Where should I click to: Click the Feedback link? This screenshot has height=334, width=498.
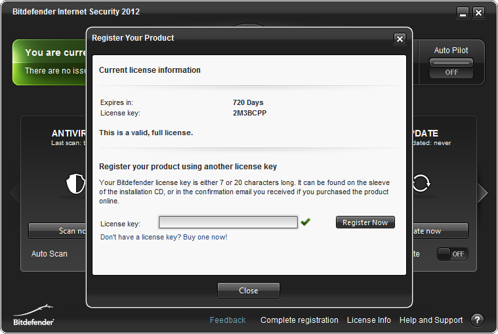click(x=228, y=320)
